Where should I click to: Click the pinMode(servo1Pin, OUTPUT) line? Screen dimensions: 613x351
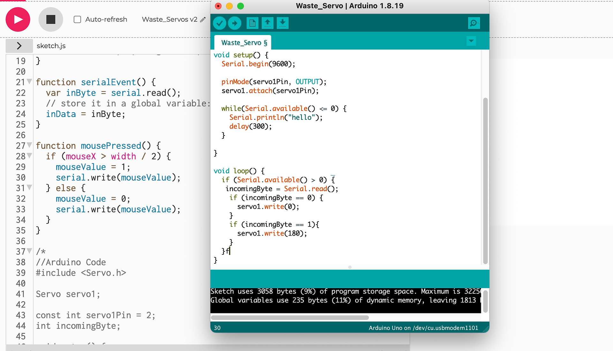[x=274, y=82]
